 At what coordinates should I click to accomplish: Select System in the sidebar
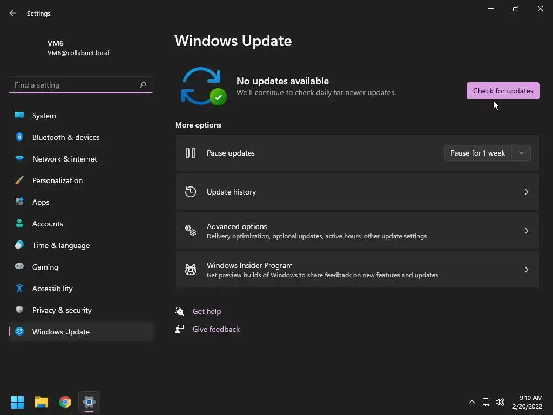pos(81,116)
